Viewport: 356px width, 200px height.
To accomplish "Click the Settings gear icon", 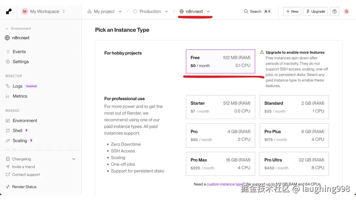I will click(8, 62).
